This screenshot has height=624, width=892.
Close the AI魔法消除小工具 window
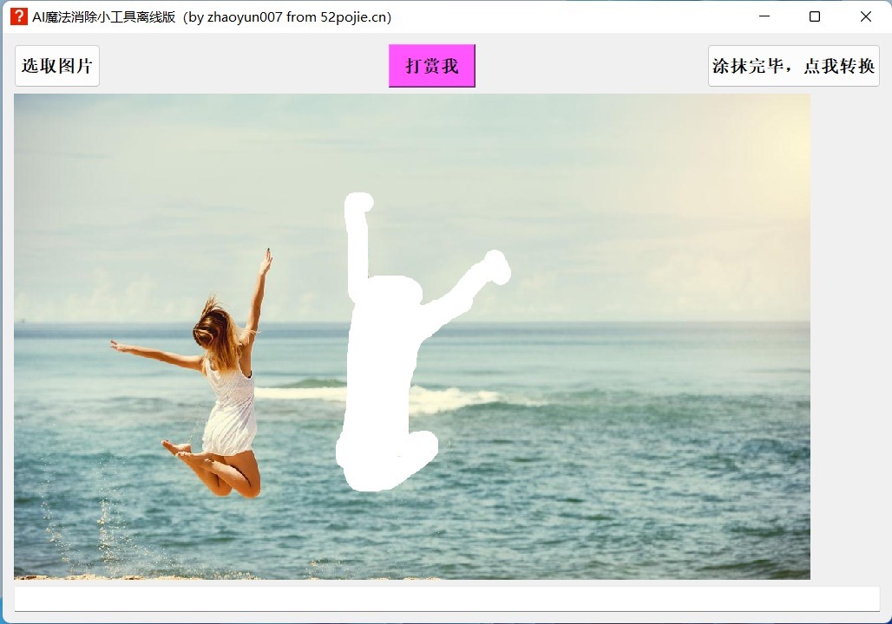pos(866,16)
